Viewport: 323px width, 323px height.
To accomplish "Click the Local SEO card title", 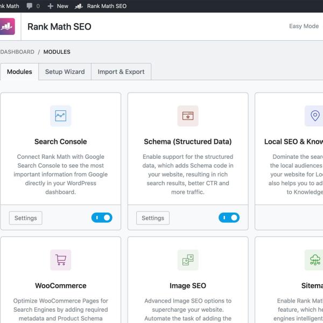I will [x=293, y=142].
